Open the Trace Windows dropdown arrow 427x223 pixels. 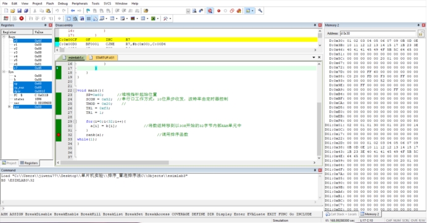point(147,18)
